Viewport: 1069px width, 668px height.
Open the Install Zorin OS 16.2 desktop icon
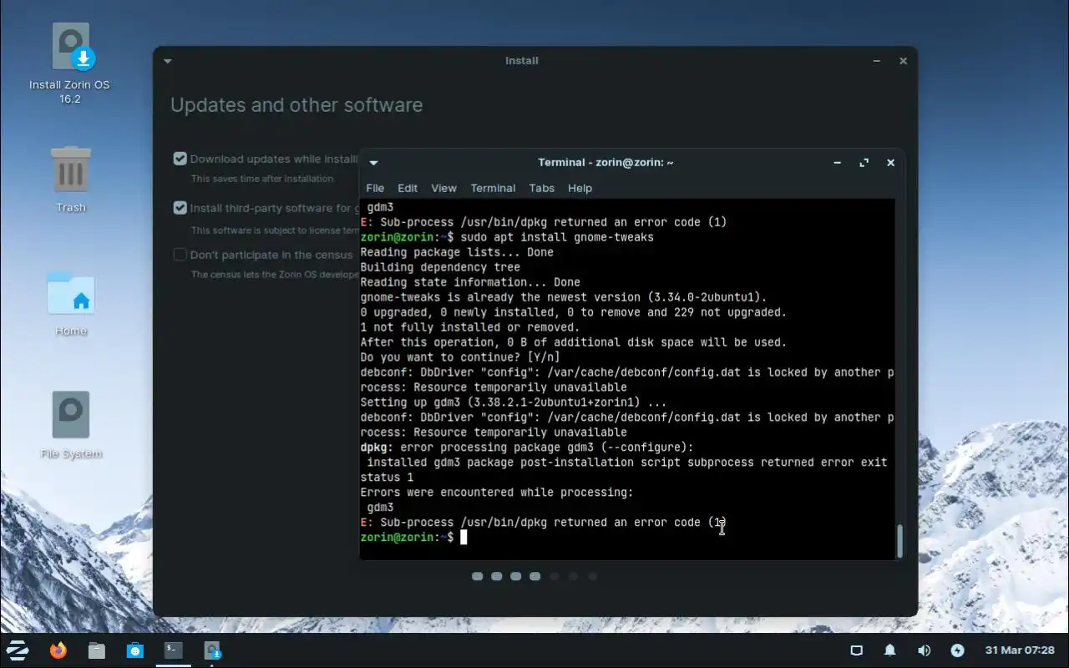tap(70, 63)
